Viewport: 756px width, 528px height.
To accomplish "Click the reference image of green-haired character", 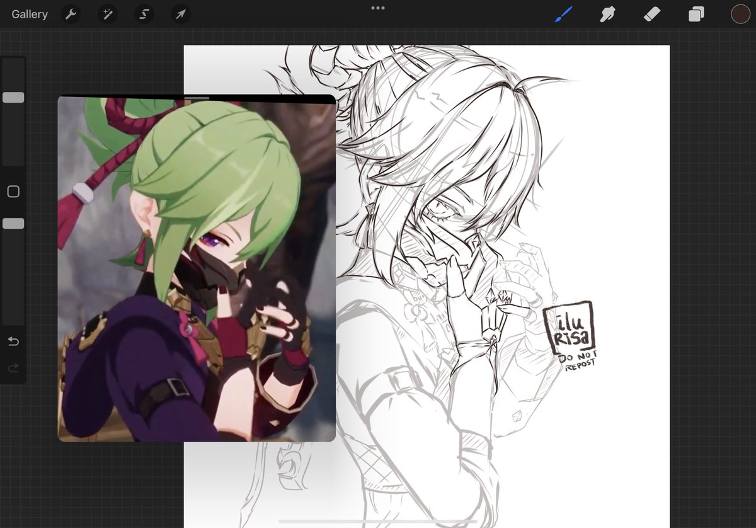I will coord(197,270).
